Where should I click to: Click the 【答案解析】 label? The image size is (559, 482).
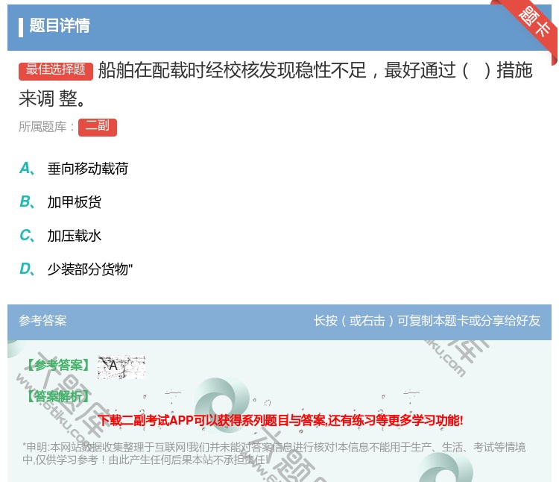point(58,396)
